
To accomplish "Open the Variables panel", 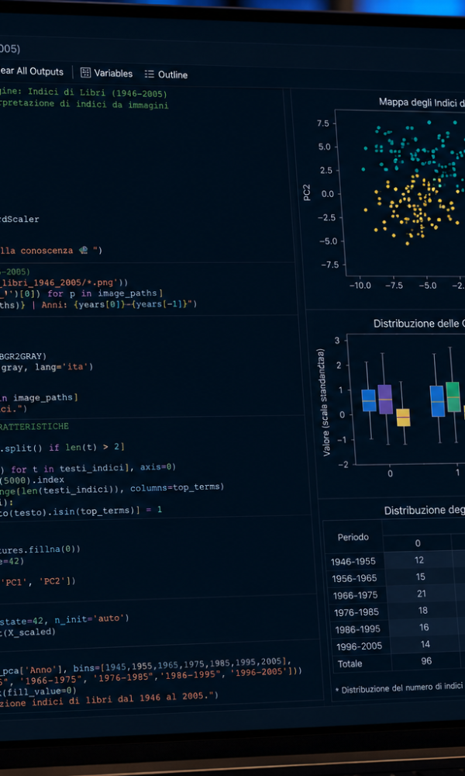I will tap(107, 73).
